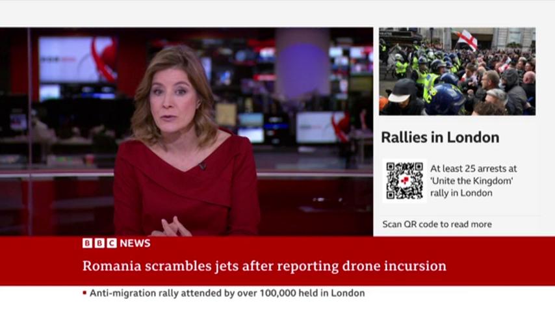This screenshot has width=555, height=312.
Task: Open the London rally police photo
Action: coord(458,71)
